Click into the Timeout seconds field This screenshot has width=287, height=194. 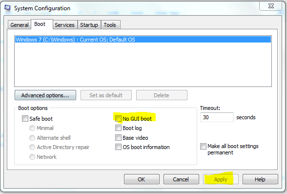217,117
